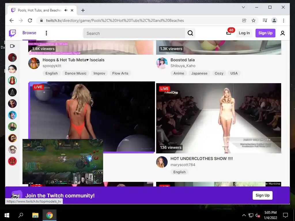Click the maryscott784 channel name
The image size is (295, 221).
pos(183,165)
